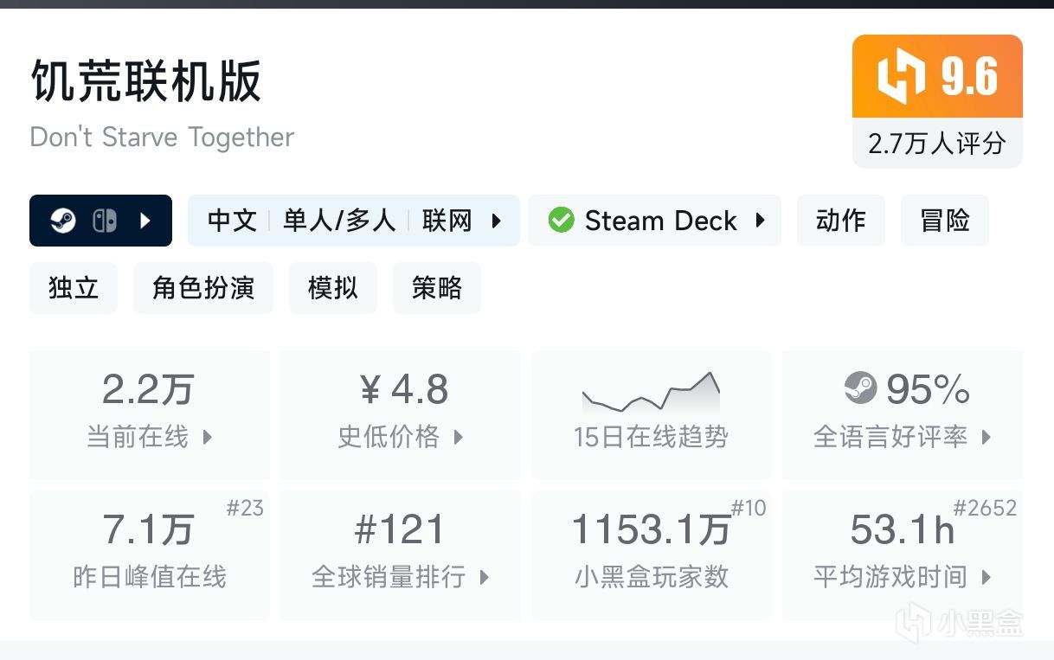Expand Steam Deck compatibility details
Screen dimensions: 1054x660
[761, 221]
